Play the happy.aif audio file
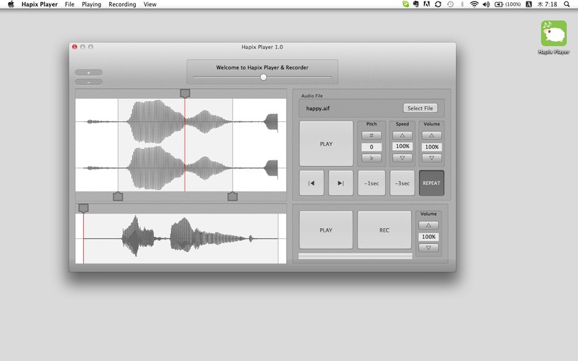The width and height of the screenshot is (578, 361). click(x=327, y=144)
